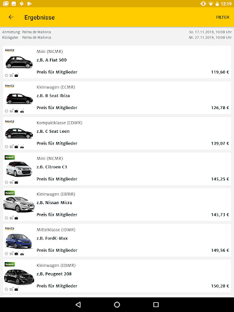Tap the Europcar logo on Peugeot 208 offer
This screenshot has width=234, height=312.
[x=10, y=264]
